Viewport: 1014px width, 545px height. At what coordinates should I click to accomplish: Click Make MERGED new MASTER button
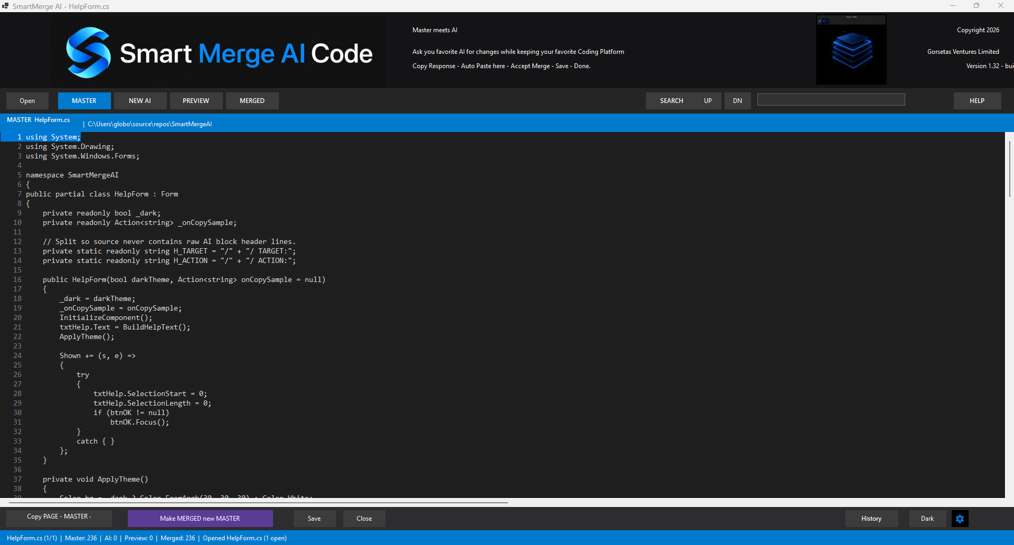pyautogui.click(x=200, y=519)
